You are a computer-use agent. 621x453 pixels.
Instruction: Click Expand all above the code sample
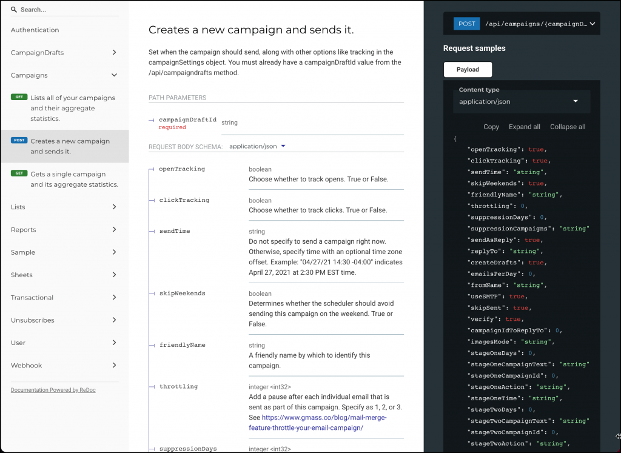[524, 127]
